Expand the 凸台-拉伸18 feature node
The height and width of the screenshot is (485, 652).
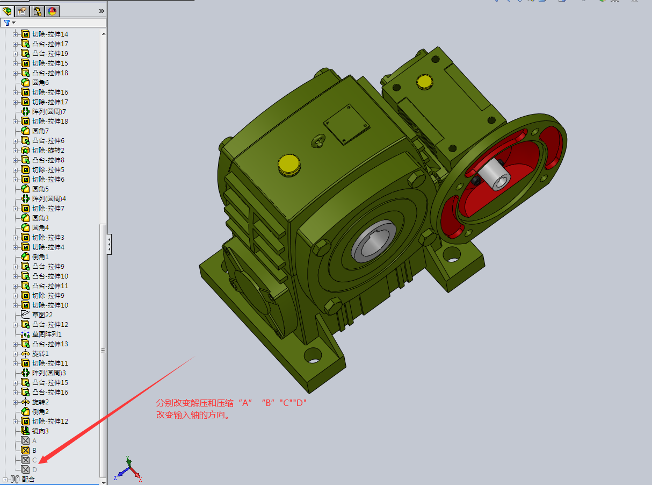pyautogui.click(x=15, y=73)
